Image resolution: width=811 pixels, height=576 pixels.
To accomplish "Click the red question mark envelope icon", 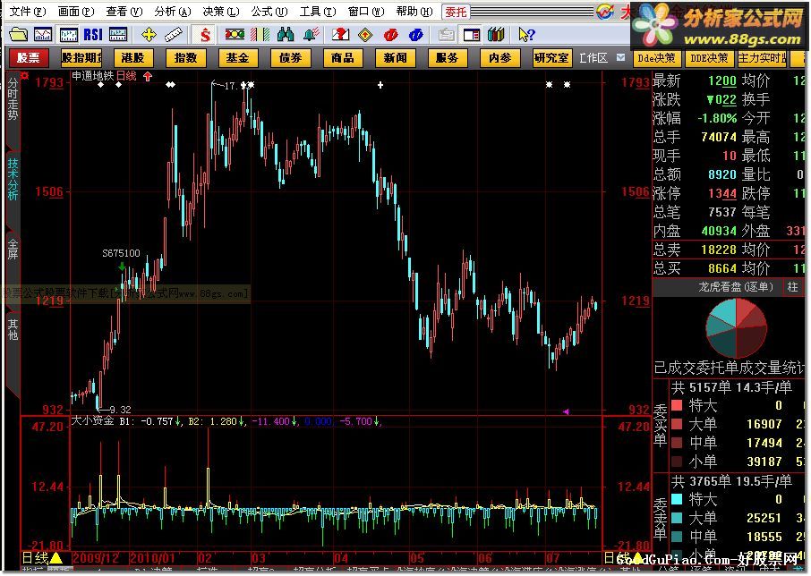I will 340,35.
